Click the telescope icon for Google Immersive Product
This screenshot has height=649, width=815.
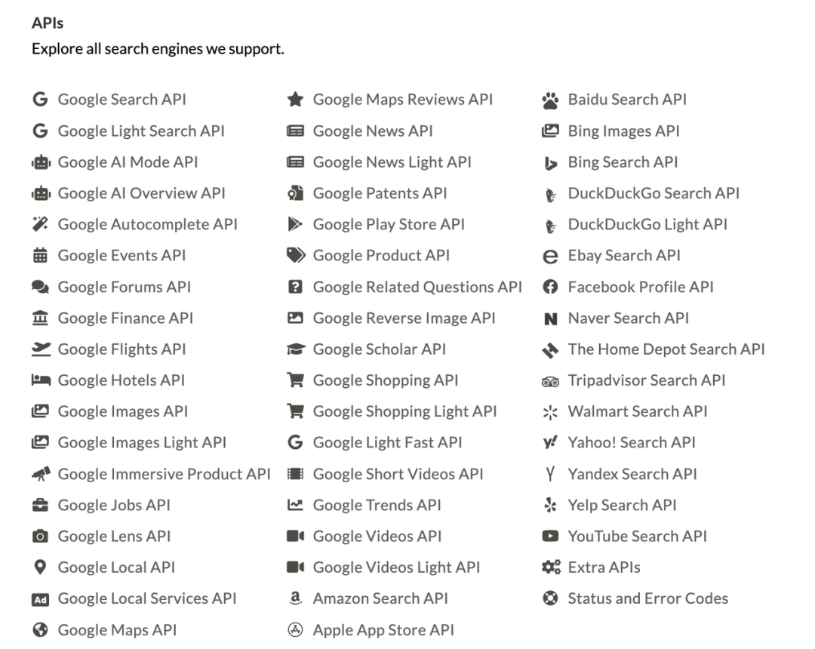tap(41, 474)
